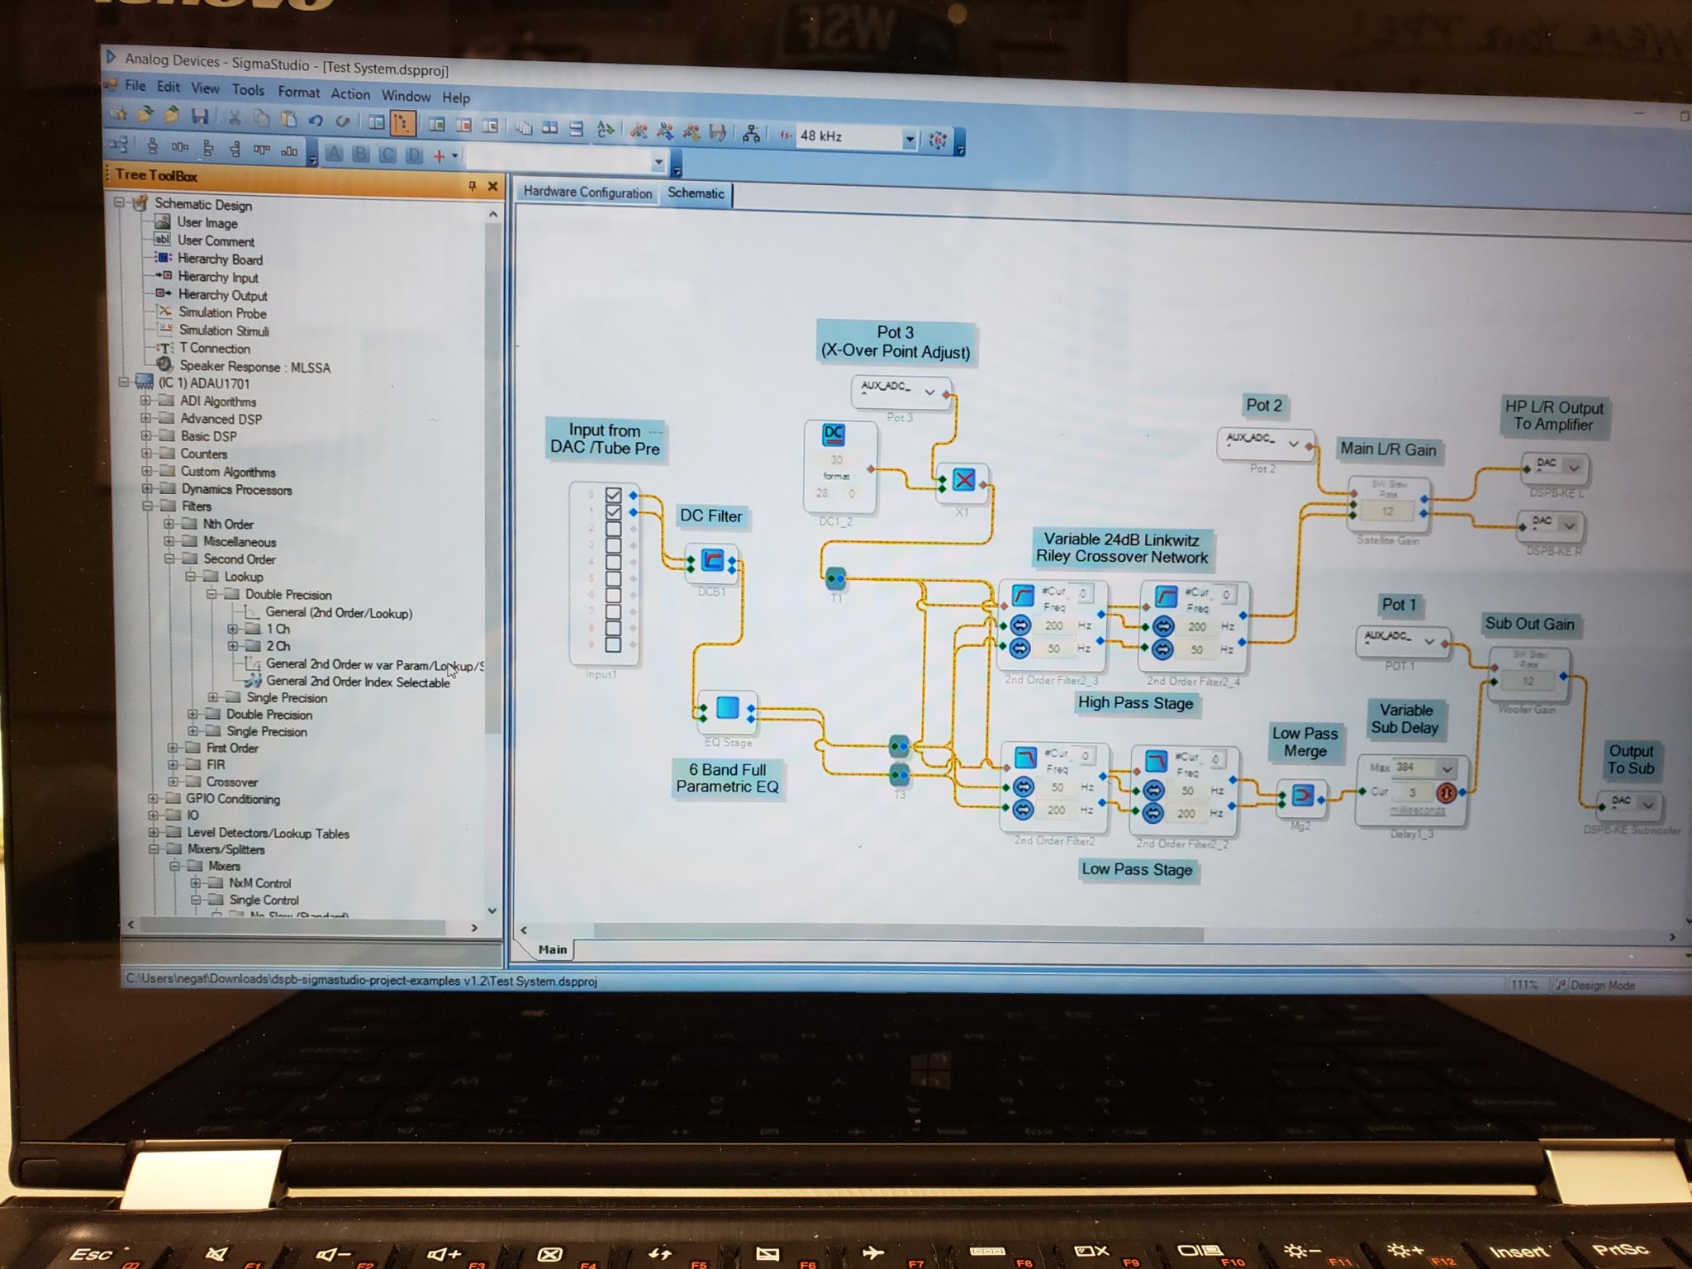Viewport: 1692px width, 1269px height.
Task: Click the Undo arrow toolbar icon
Action: click(x=315, y=121)
